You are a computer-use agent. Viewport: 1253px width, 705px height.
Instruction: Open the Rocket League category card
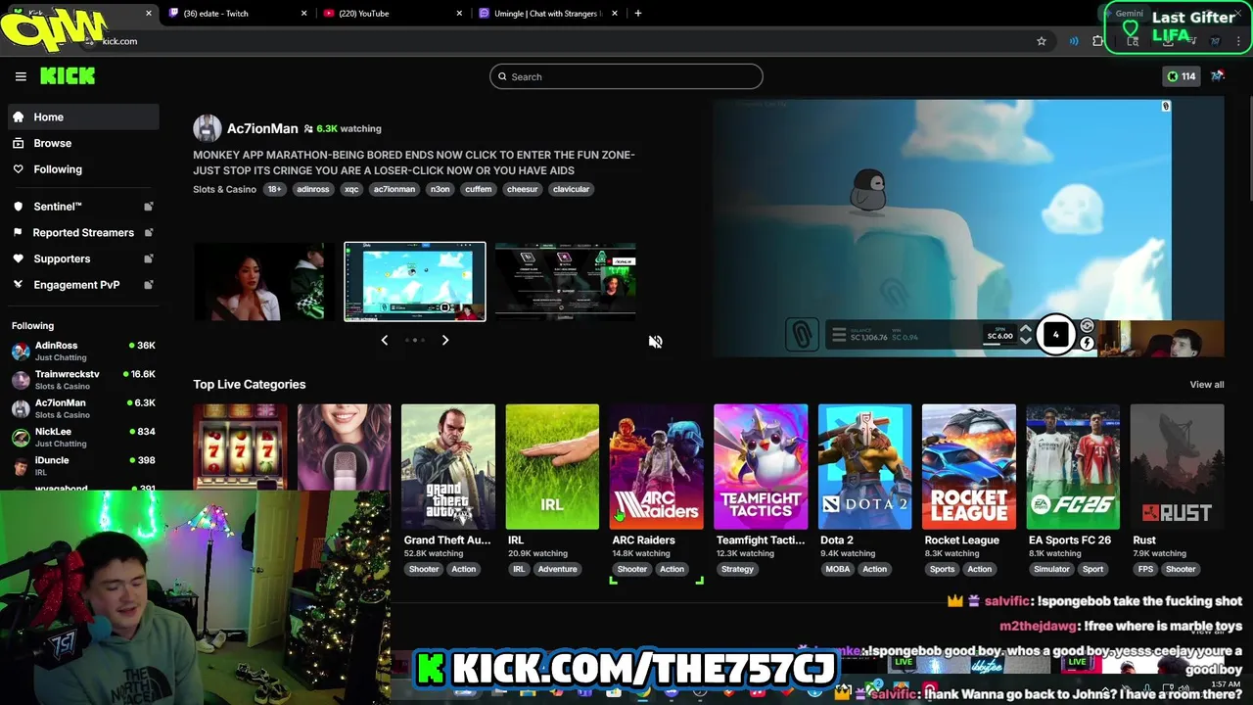tap(968, 467)
